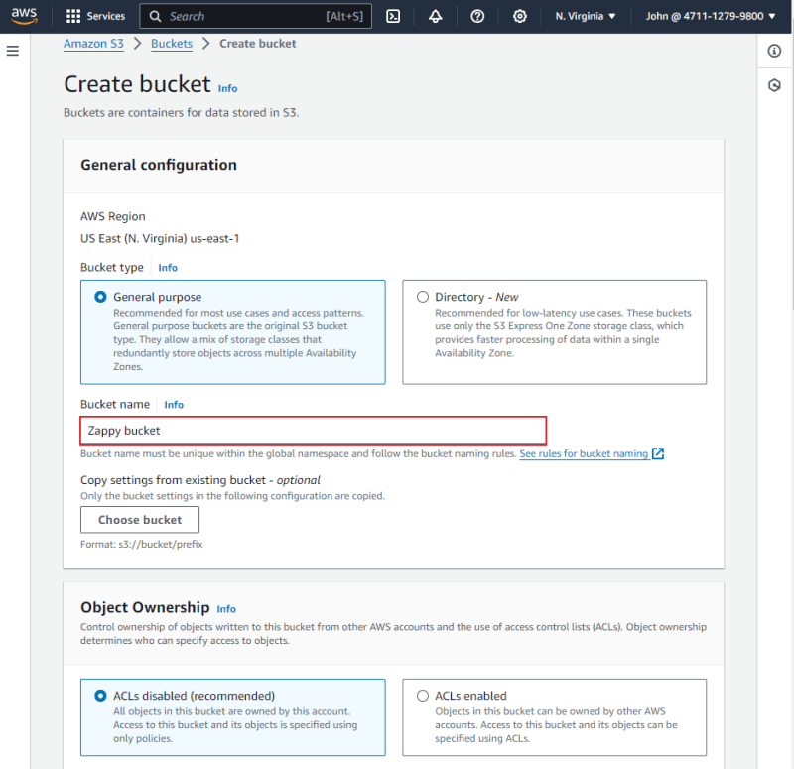Screen dimensions: 794x769
Task: Open the info panel circle icon
Action: tap(774, 51)
